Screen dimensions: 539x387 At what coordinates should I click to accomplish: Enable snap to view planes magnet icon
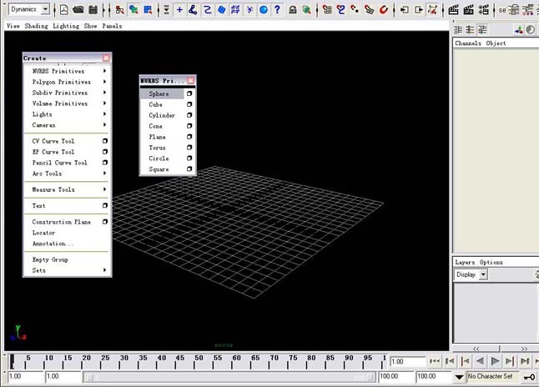point(369,10)
